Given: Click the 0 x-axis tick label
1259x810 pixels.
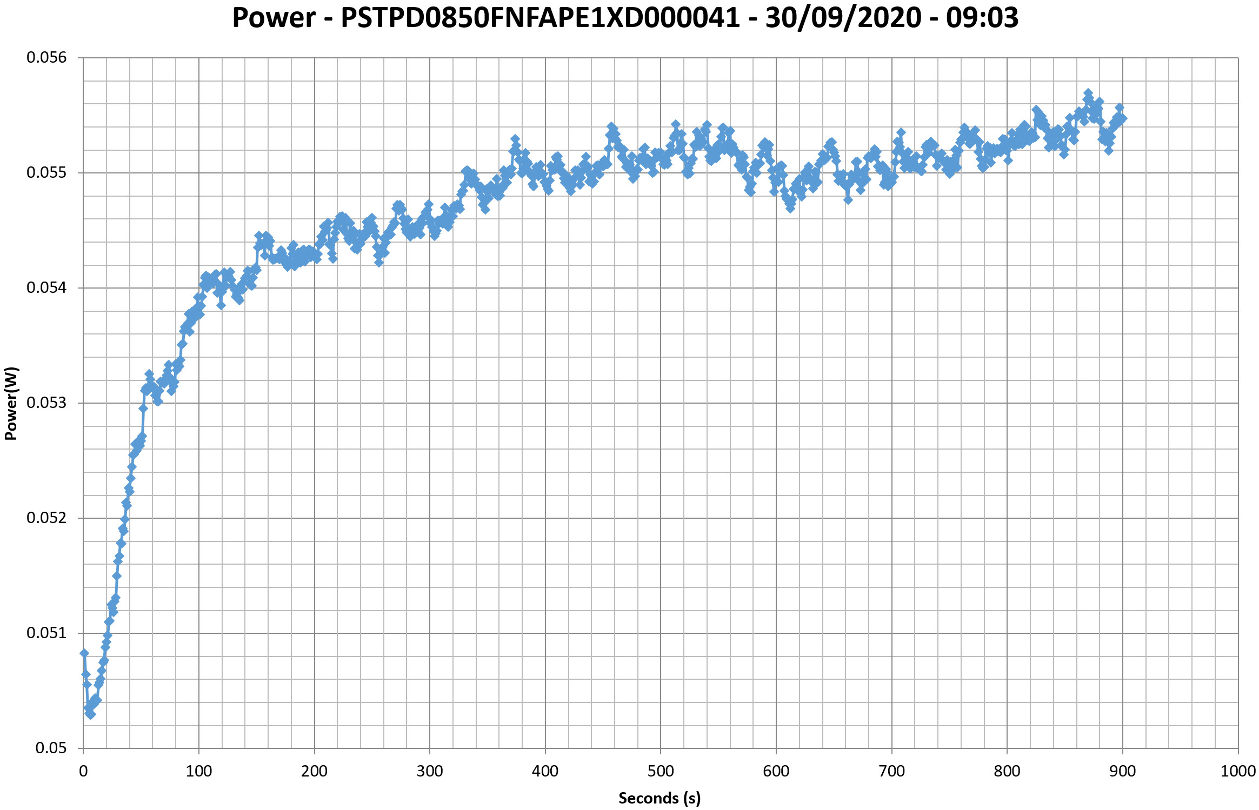Looking at the screenshot, I should click(83, 771).
